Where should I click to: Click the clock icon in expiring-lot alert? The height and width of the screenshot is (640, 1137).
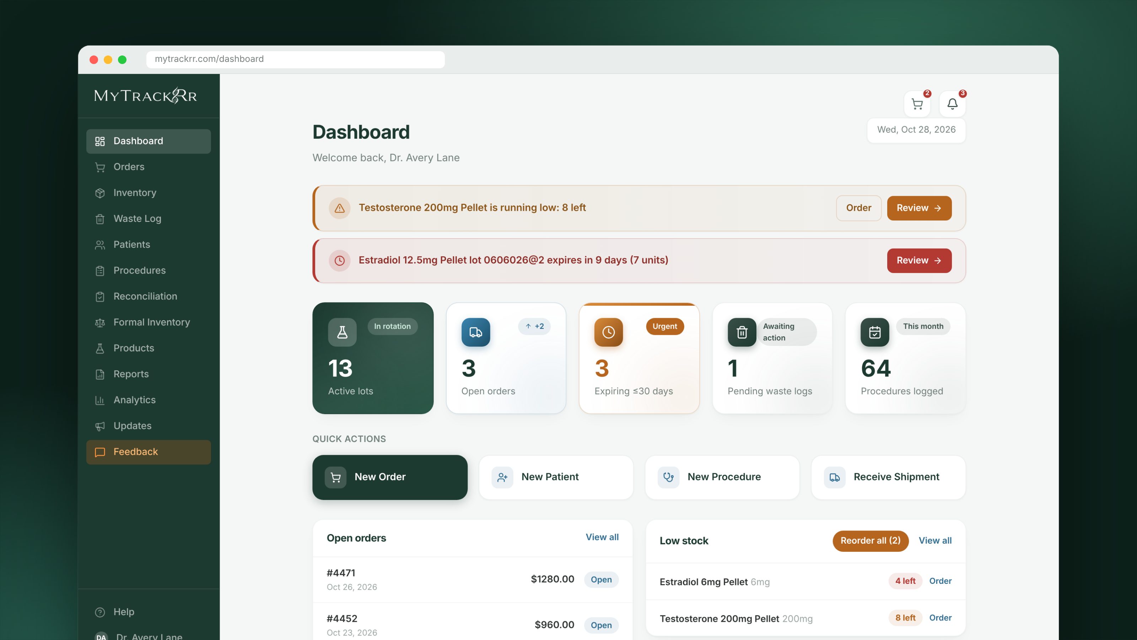point(339,261)
